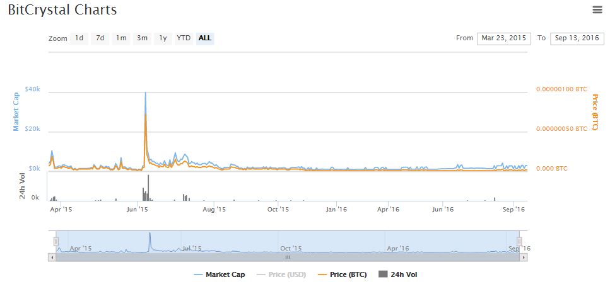Edit the From date field
The width and height of the screenshot is (610, 282).
click(x=504, y=38)
